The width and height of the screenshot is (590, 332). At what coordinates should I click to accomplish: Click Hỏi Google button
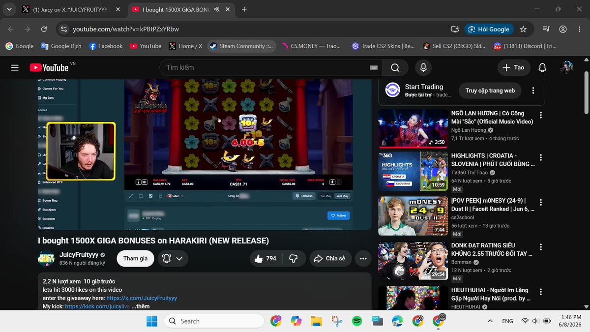489,29
